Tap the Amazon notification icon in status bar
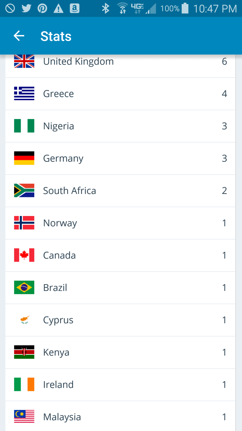This screenshot has width=242, height=431. tap(75, 8)
